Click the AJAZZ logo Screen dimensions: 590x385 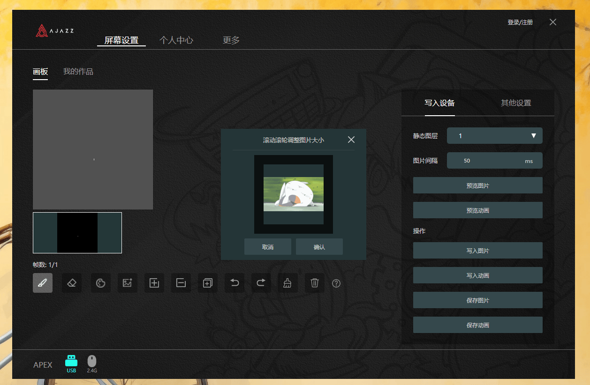(55, 30)
